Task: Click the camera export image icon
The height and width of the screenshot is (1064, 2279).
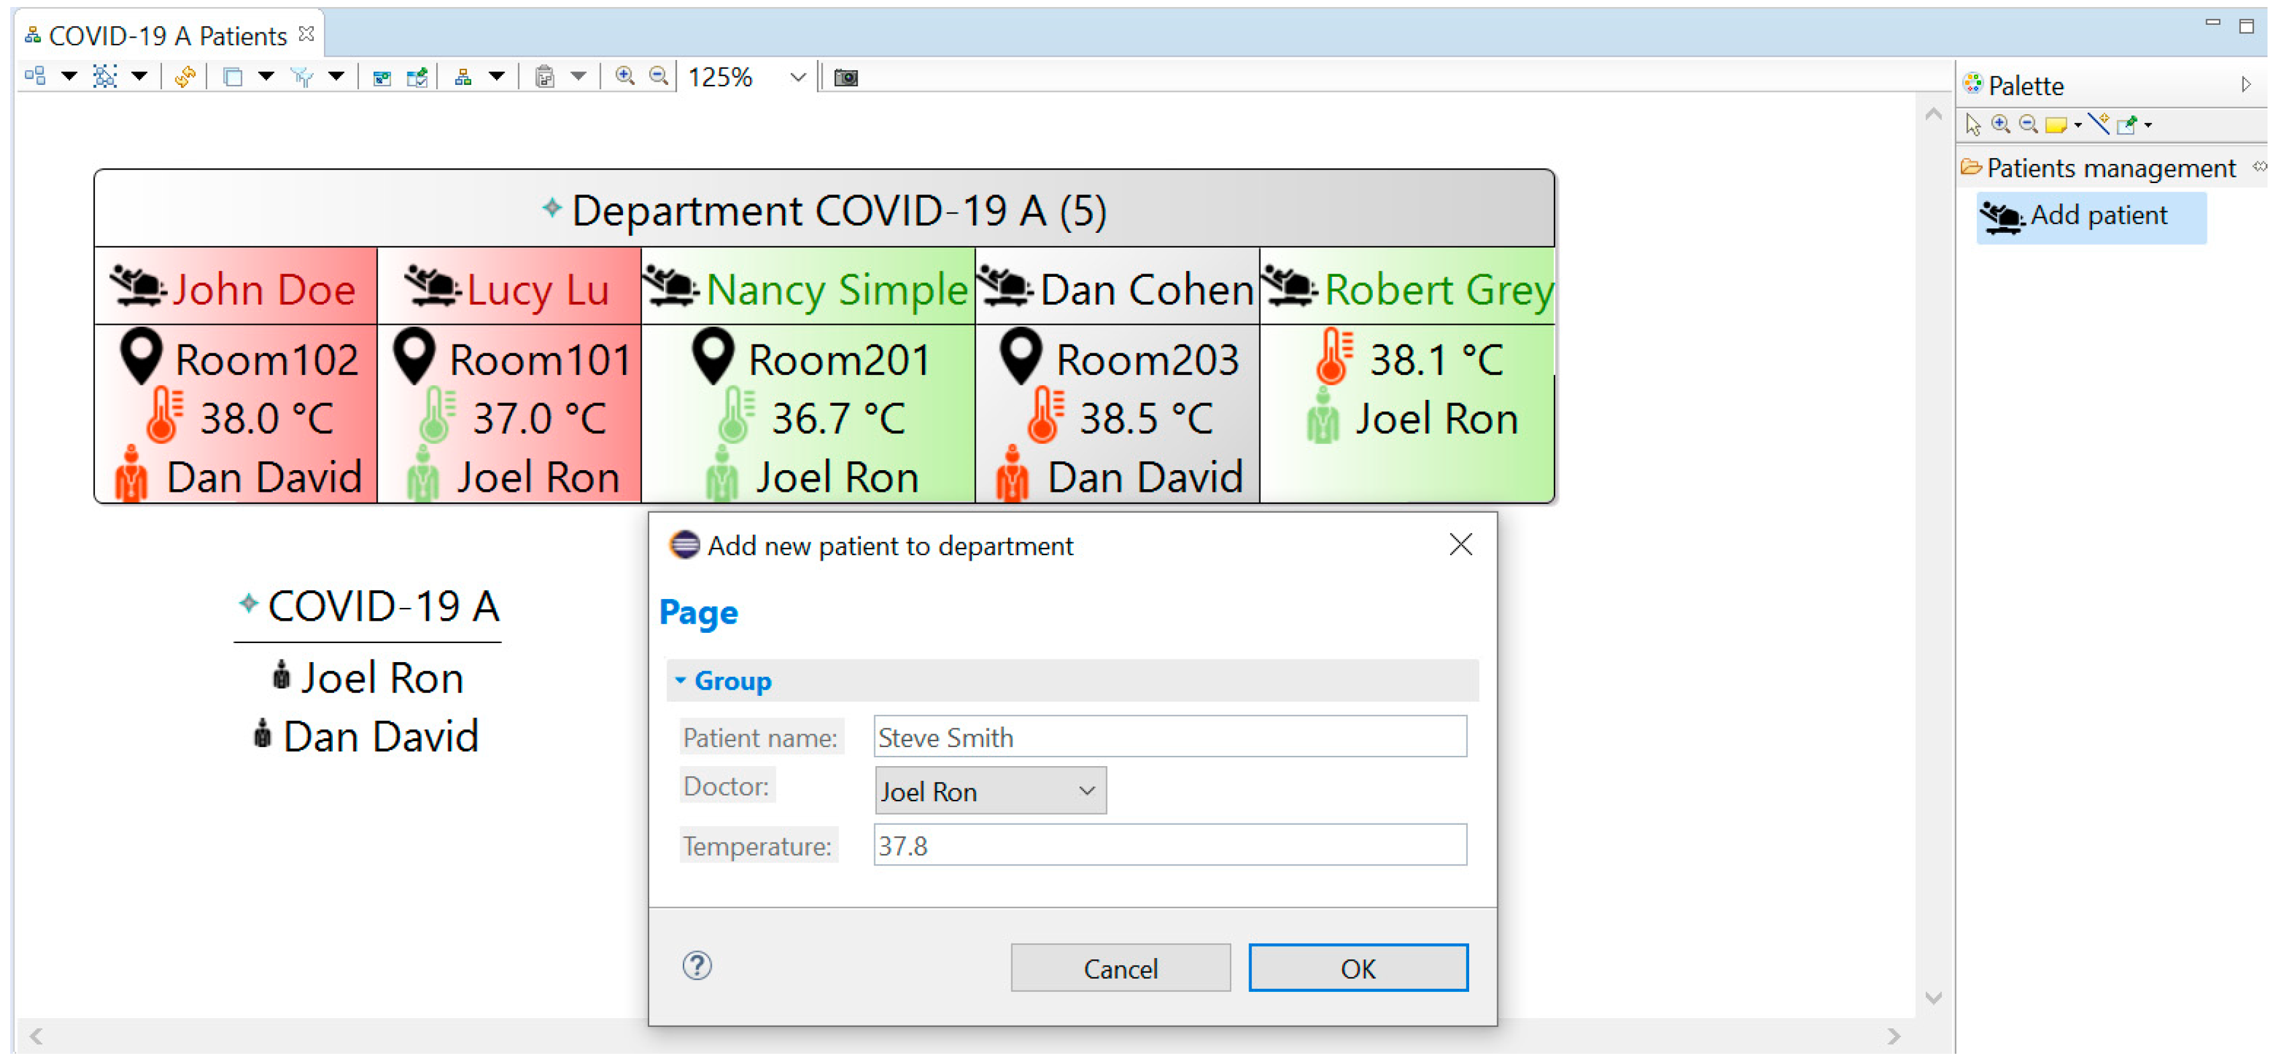Action: (846, 77)
